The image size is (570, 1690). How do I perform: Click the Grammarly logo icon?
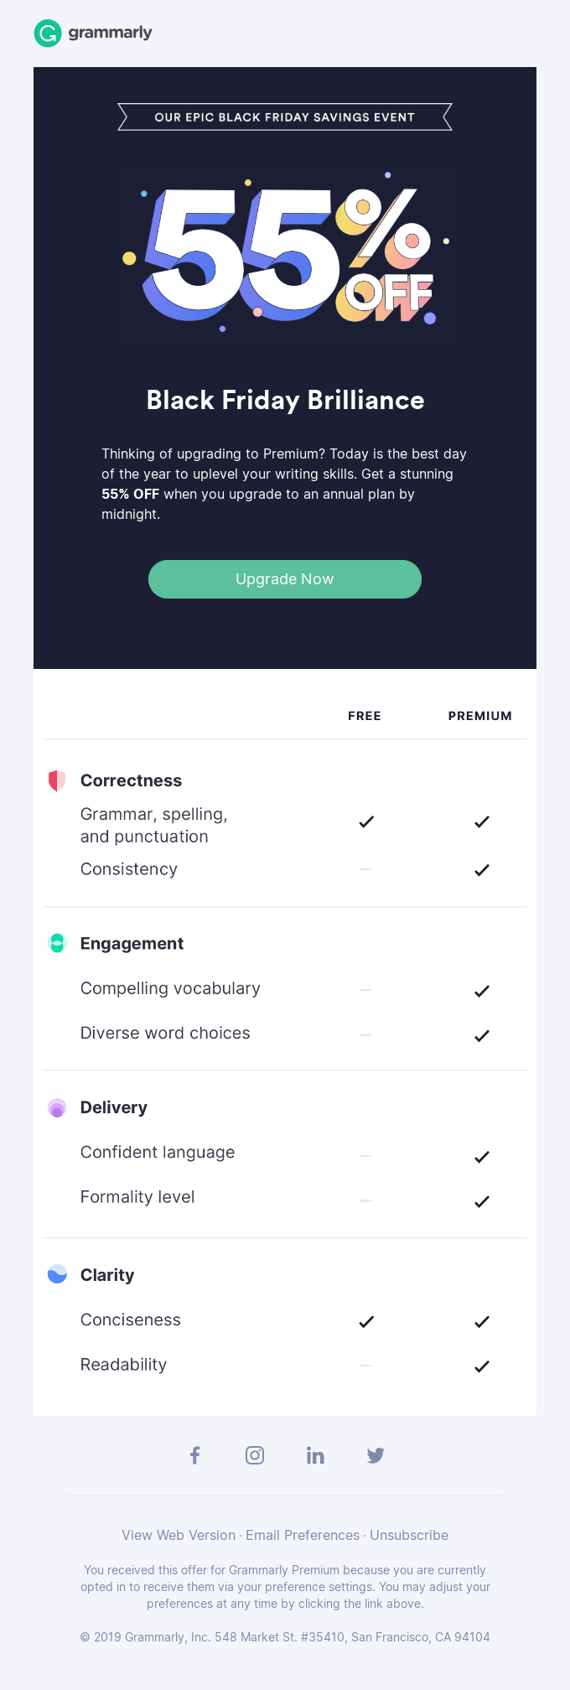point(48,34)
